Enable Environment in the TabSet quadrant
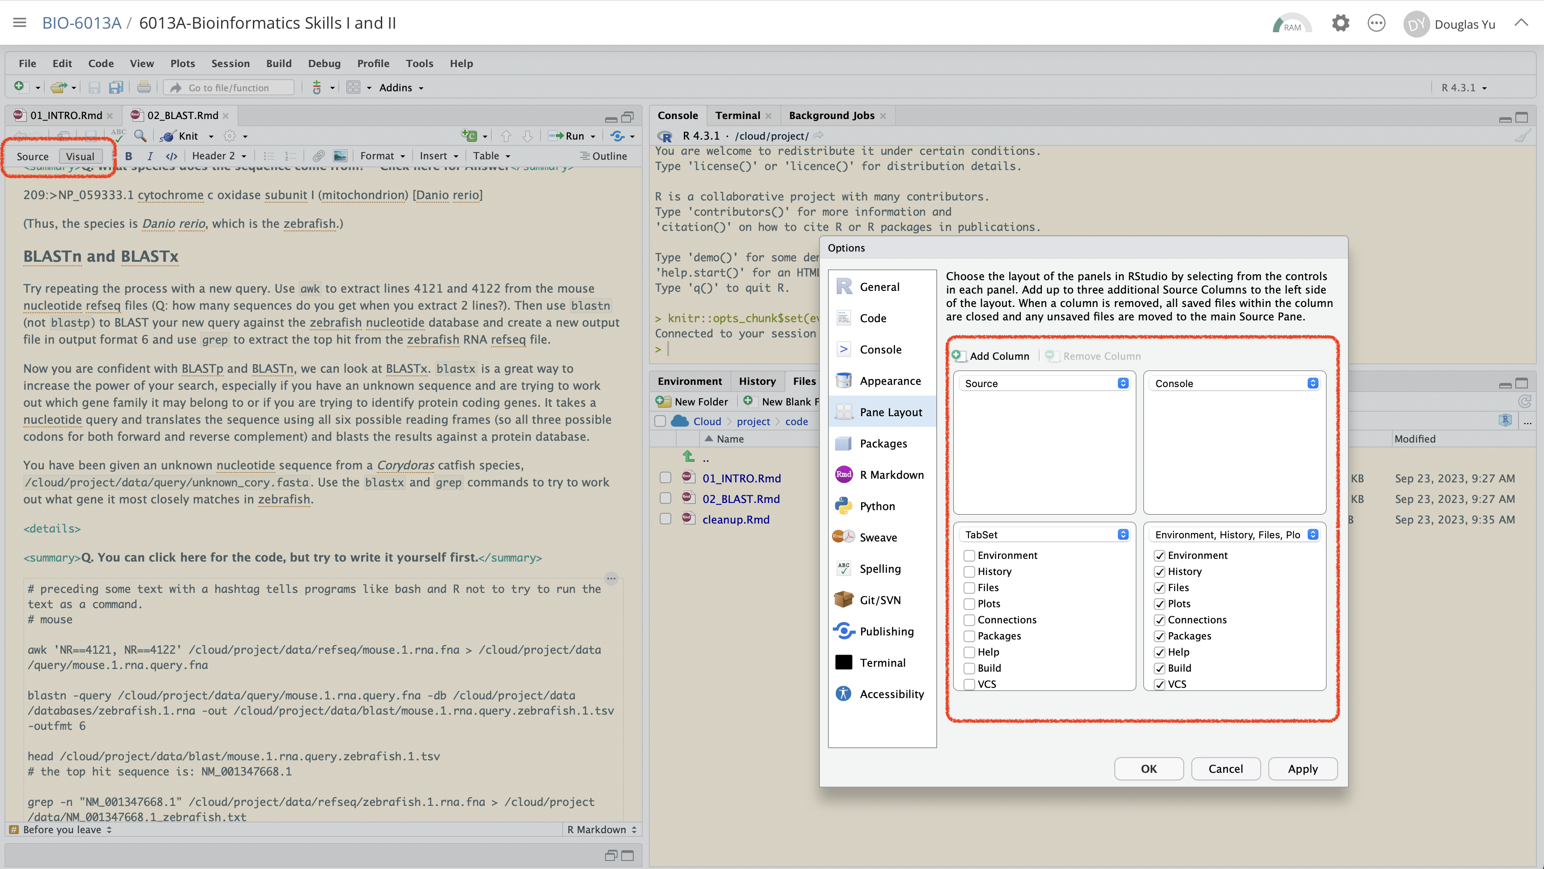Screen dimensions: 1544x869 [969, 556]
